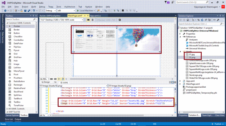Image resolution: width=226 pixels, height=126 pixels.
Task: Switch designer to landscape orientation
Action: pyautogui.click(x=88, y=20)
